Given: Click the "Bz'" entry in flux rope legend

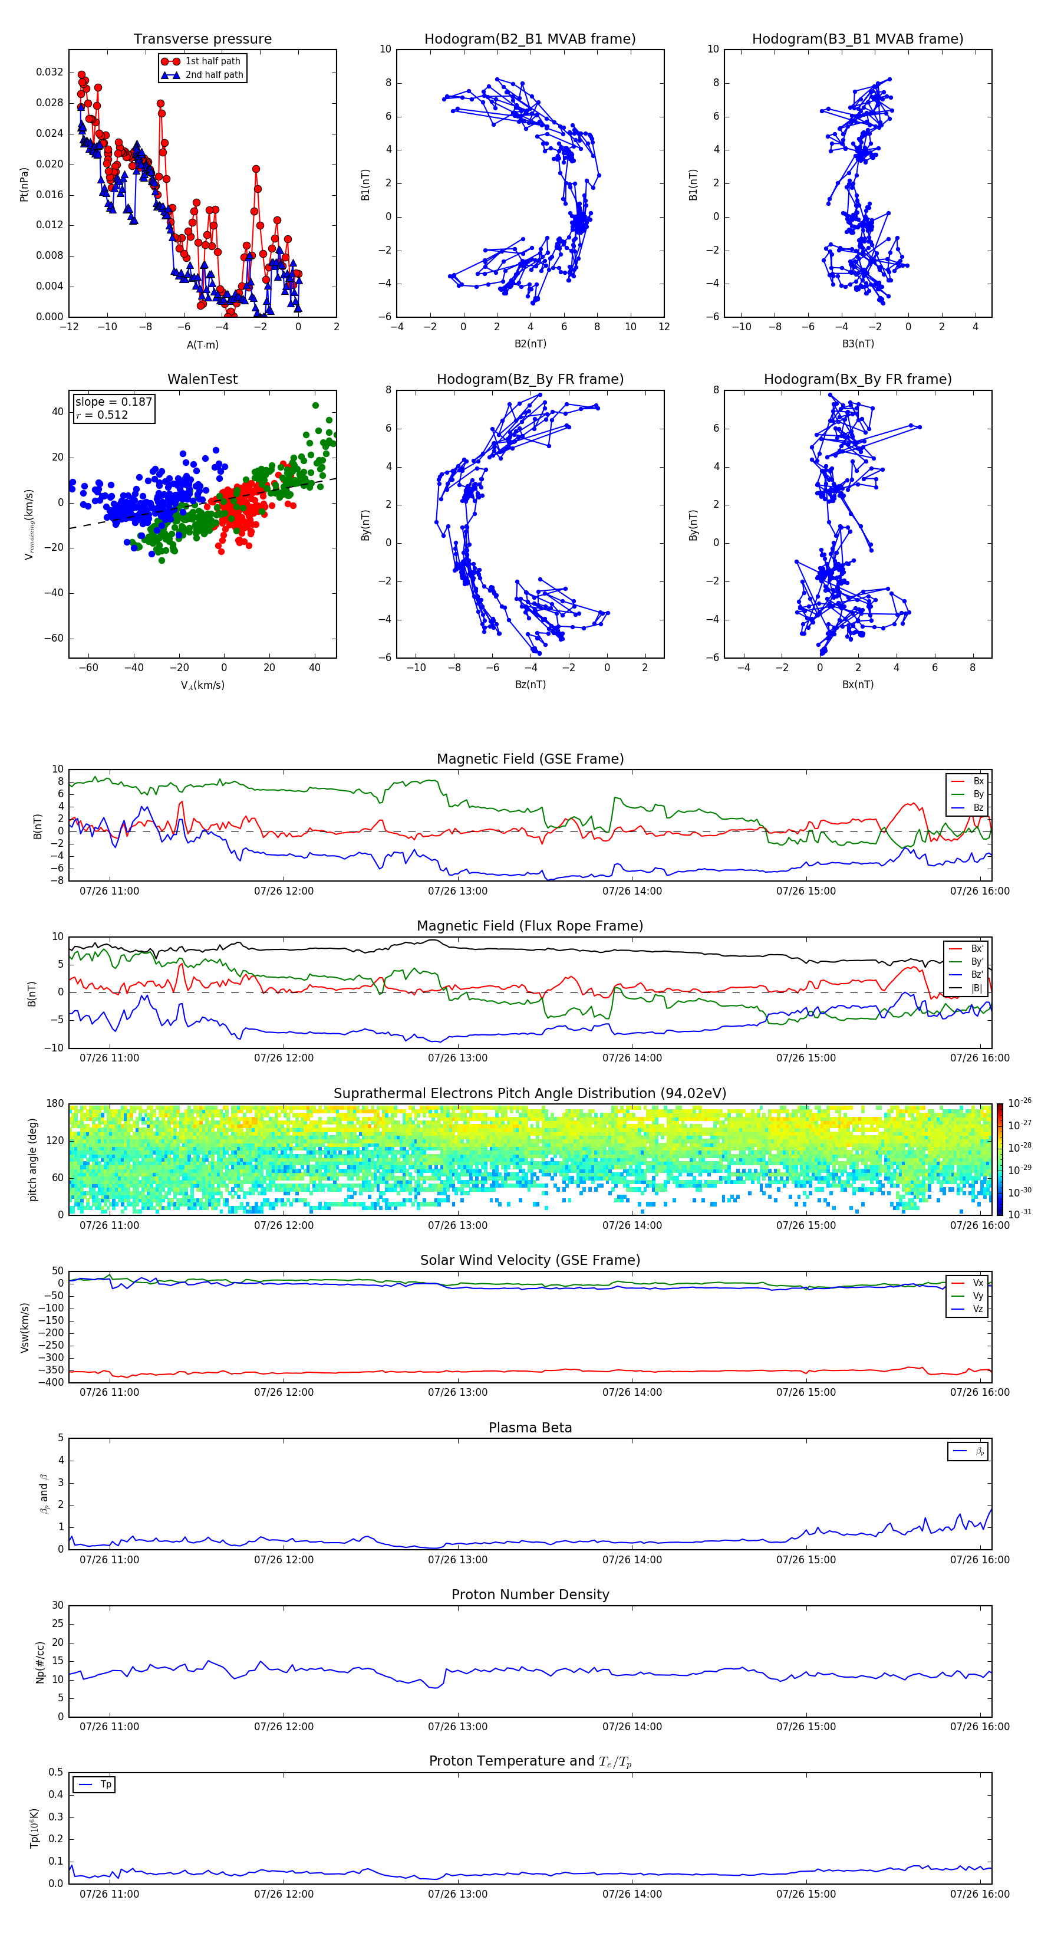Looking at the screenshot, I should pos(966,975).
